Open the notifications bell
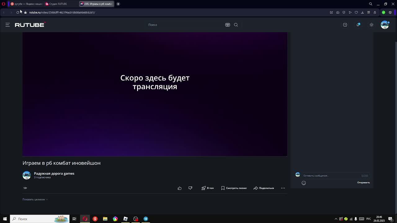This screenshot has height=223, width=397. click(358, 25)
